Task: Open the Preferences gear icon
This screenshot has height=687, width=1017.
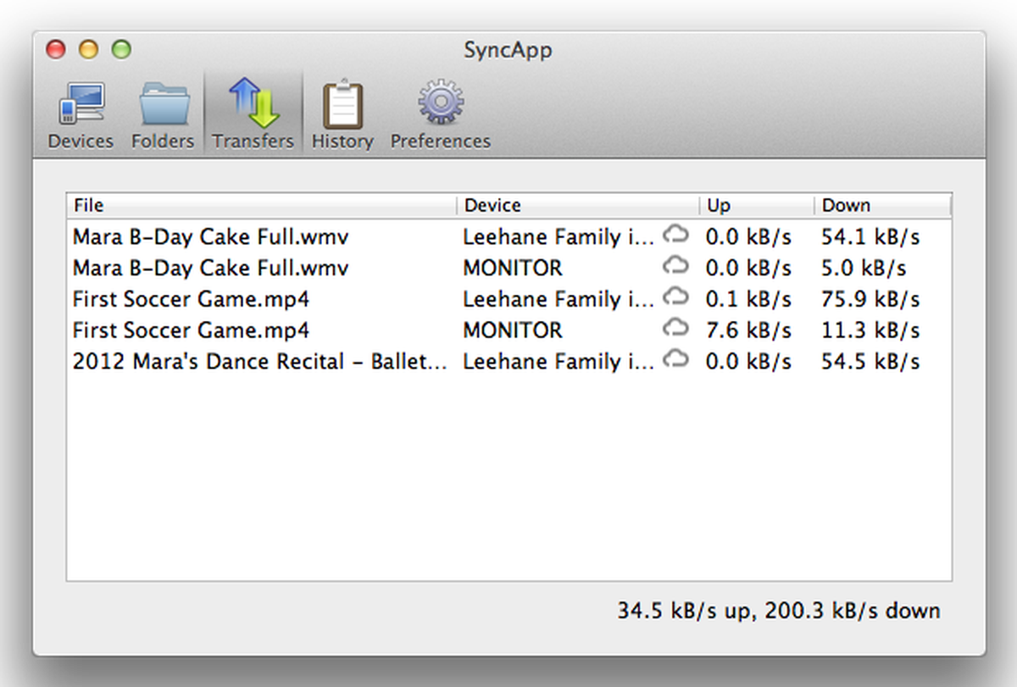Action: [440, 105]
